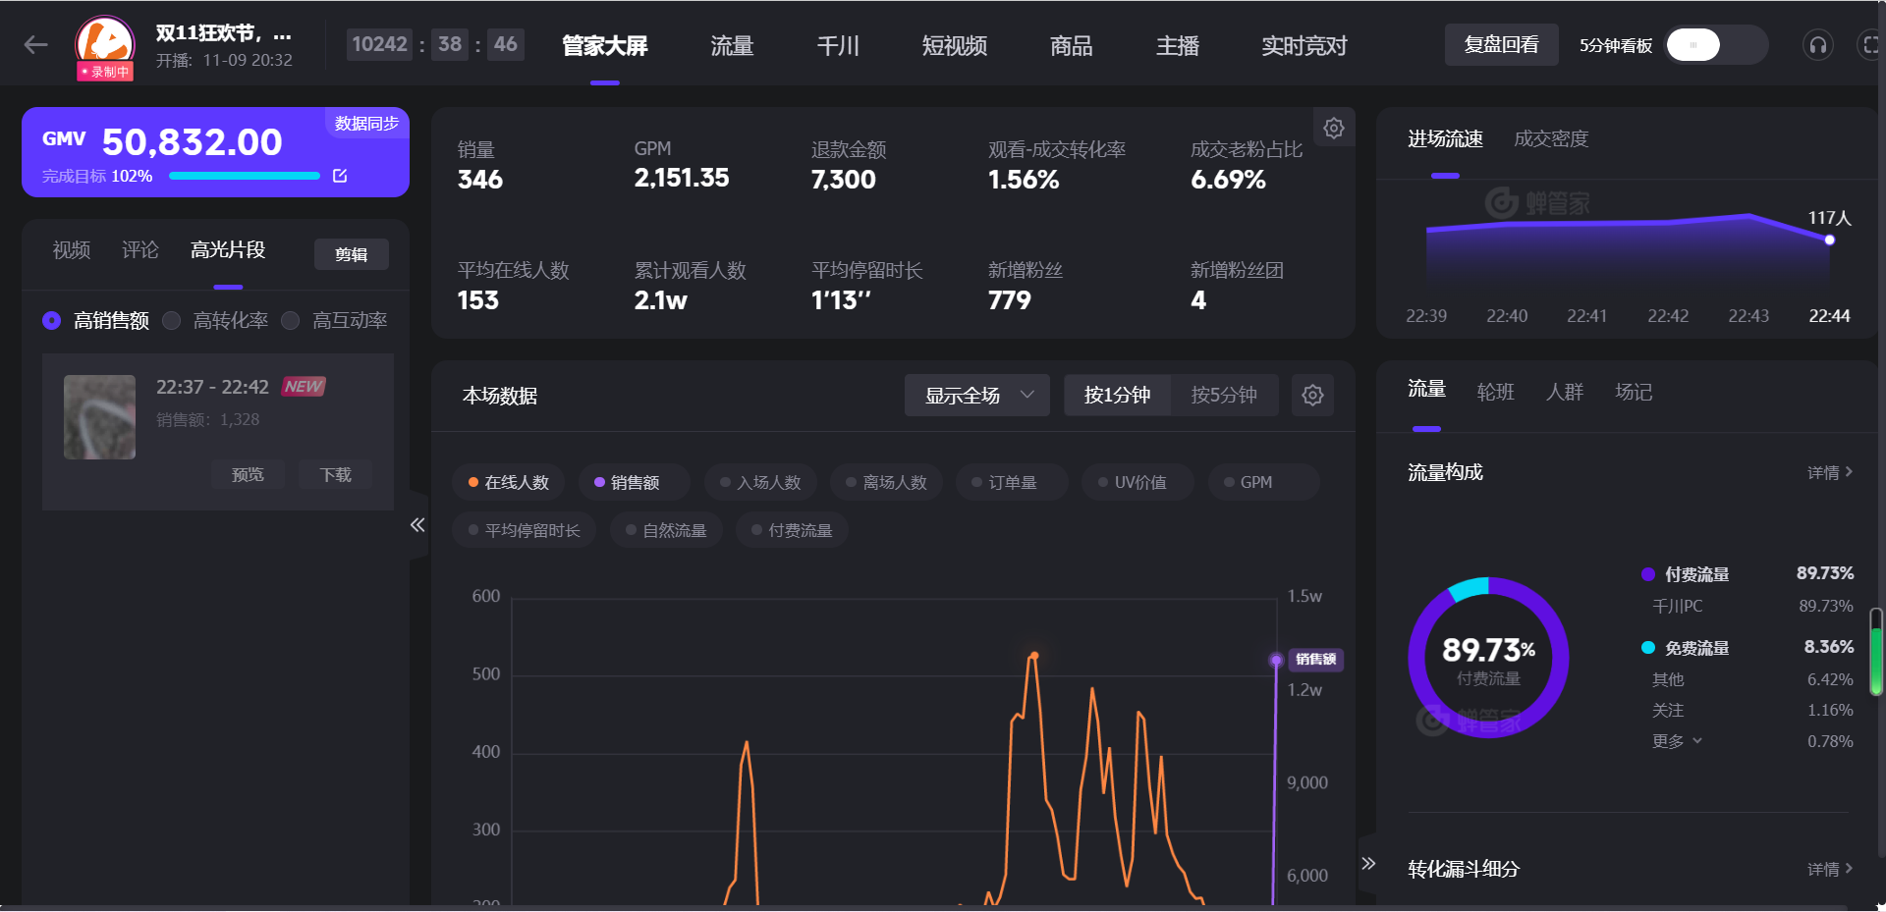Open chart settings gear beside 按5分钟
Viewport: 1886px width, 912px height.
coord(1312,395)
